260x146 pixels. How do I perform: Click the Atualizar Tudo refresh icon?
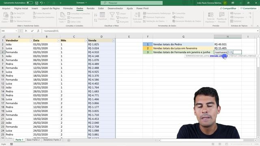[x=63, y=15]
